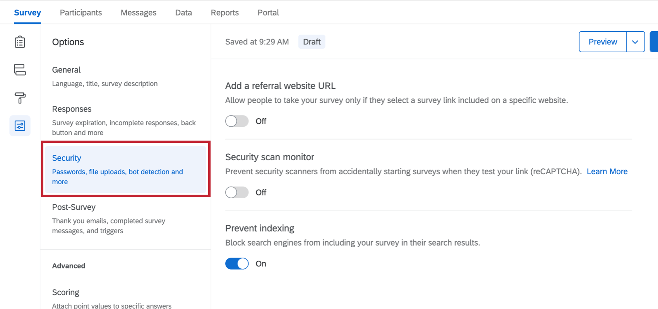The height and width of the screenshot is (309, 658).
Task: Click the Preview button
Action: tap(603, 42)
